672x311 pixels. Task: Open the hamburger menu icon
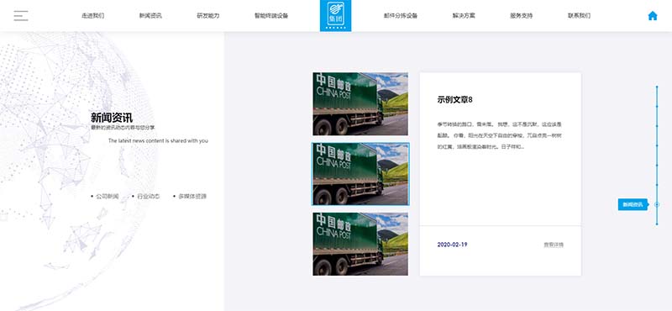[x=20, y=16]
